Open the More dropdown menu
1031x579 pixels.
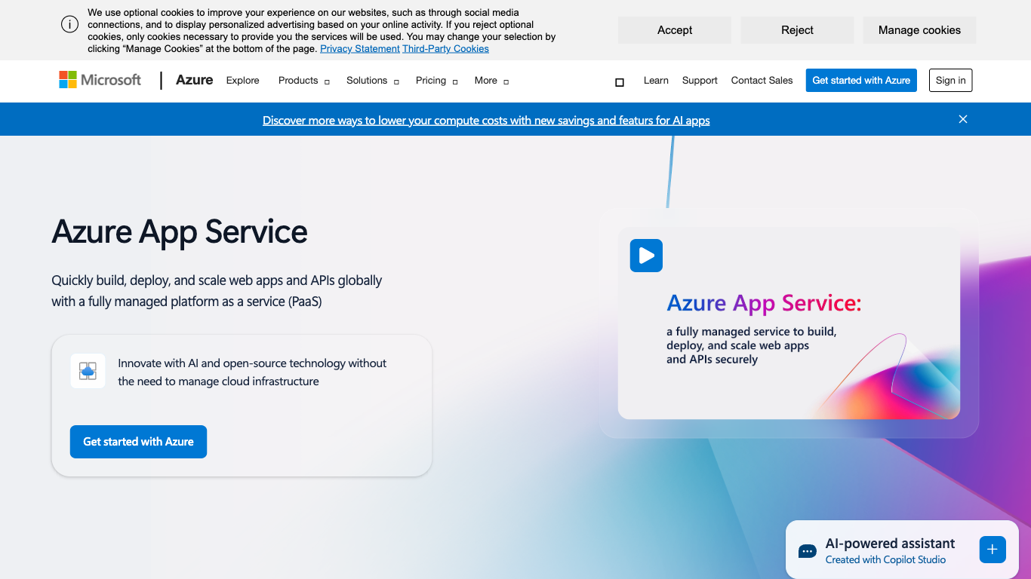pos(491,81)
